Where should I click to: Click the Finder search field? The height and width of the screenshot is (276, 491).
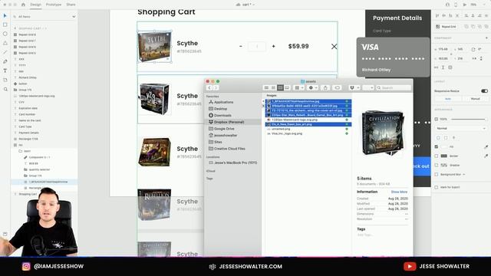tap(394, 88)
